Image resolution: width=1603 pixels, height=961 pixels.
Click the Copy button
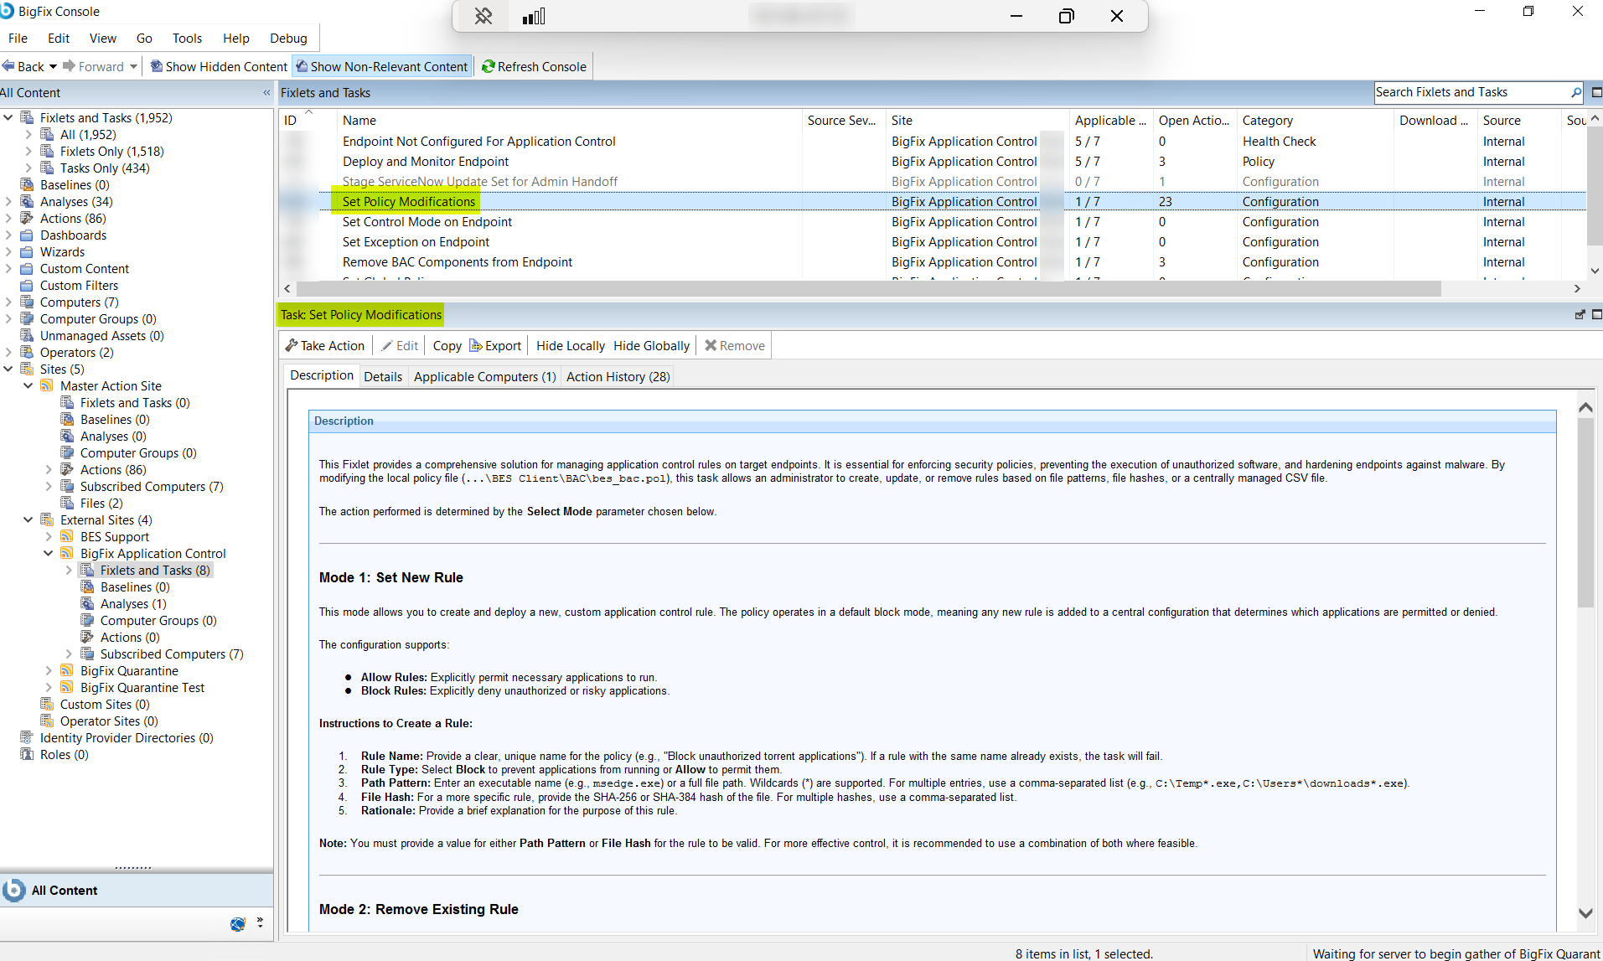pos(447,345)
